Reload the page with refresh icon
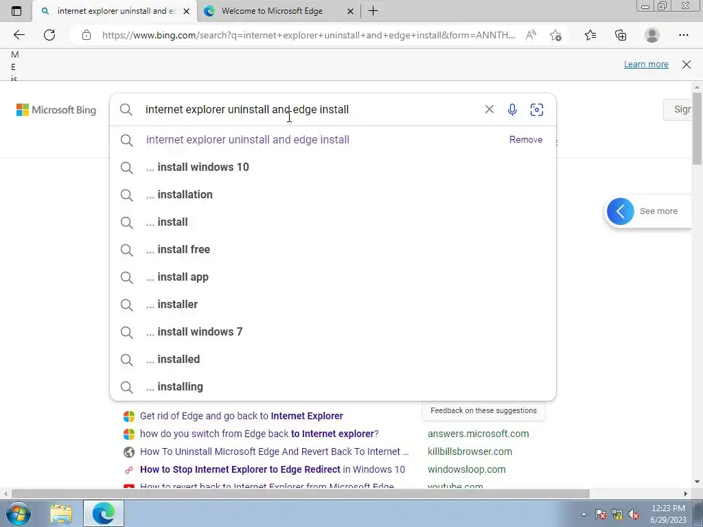Screen dimensions: 703x527 (49, 35)
